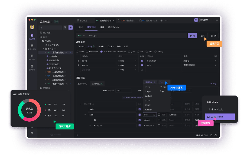Open the GET method dropdown
The width and height of the screenshot is (247, 156).
tap(81, 35)
